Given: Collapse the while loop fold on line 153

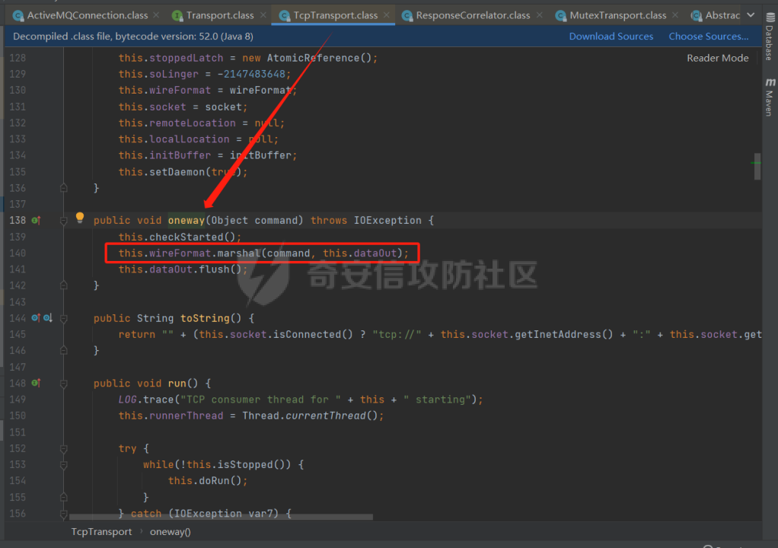Looking at the screenshot, I should pyautogui.click(x=63, y=465).
